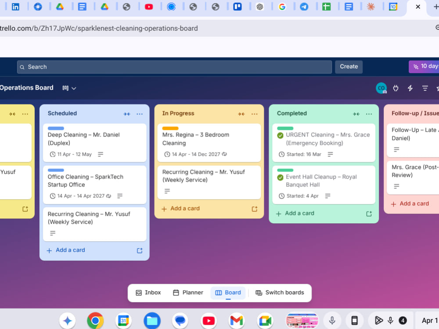Close the current browser tab
This screenshot has height=329, width=439.
click(x=418, y=7)
